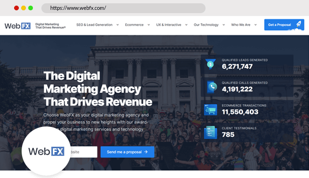Click the qualified leads funnel dollar icon
309x178 pixels.
pos(210,64)
